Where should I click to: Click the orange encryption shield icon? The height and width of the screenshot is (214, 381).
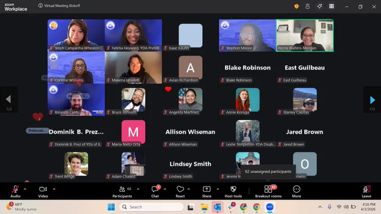pyautogui.click(x=296, y=6)
